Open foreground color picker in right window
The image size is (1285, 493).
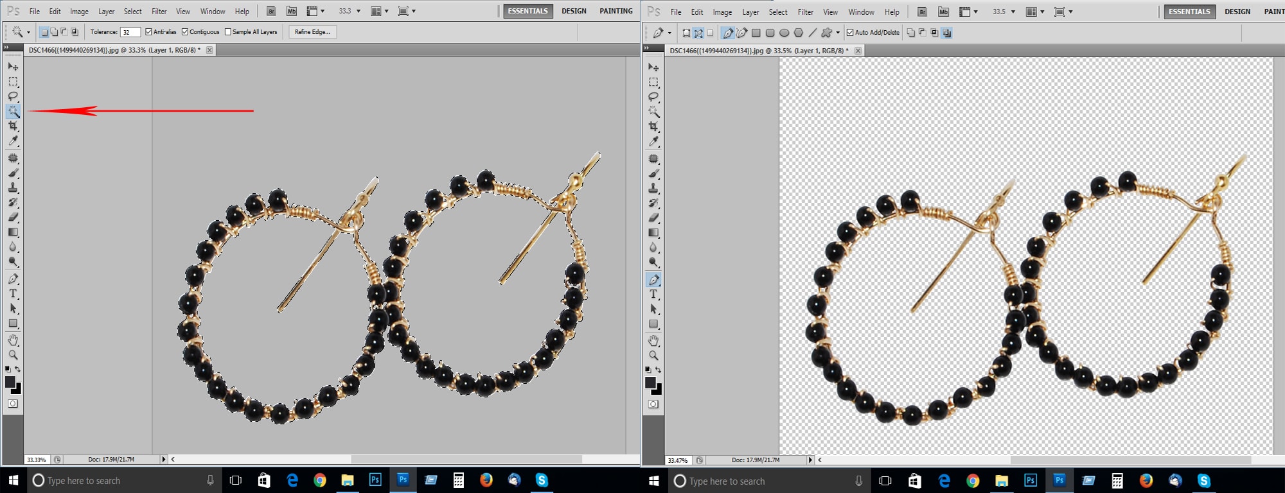650,383
